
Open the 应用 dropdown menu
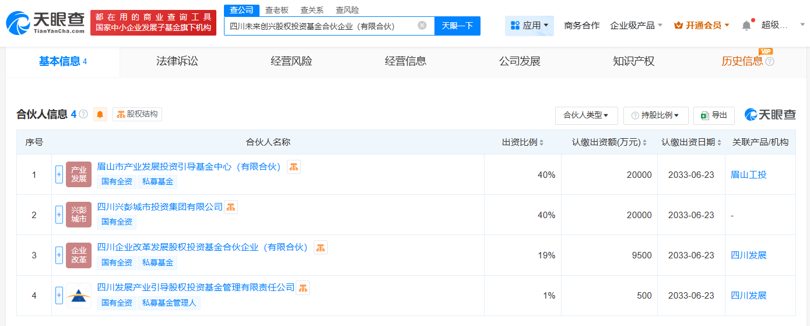click(x=530, y=26)
